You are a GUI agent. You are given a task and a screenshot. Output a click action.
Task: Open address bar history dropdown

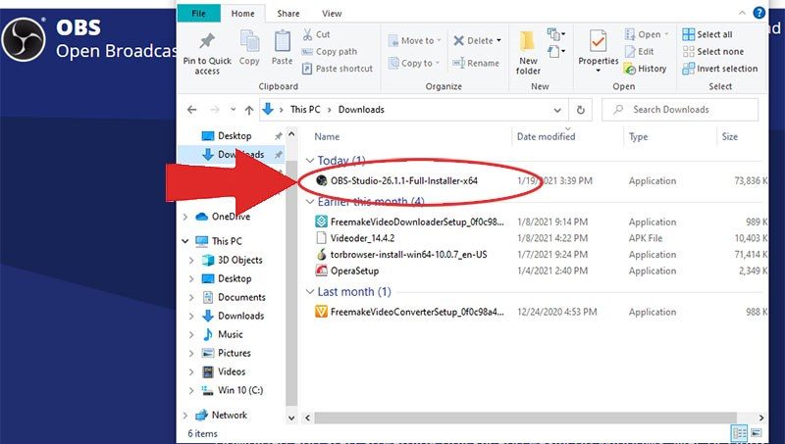(557, 110)
